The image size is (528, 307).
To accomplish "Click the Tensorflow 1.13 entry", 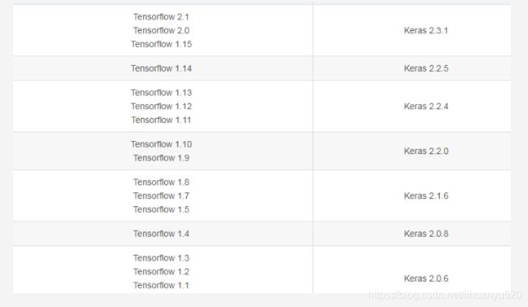I will pos(161,92).
